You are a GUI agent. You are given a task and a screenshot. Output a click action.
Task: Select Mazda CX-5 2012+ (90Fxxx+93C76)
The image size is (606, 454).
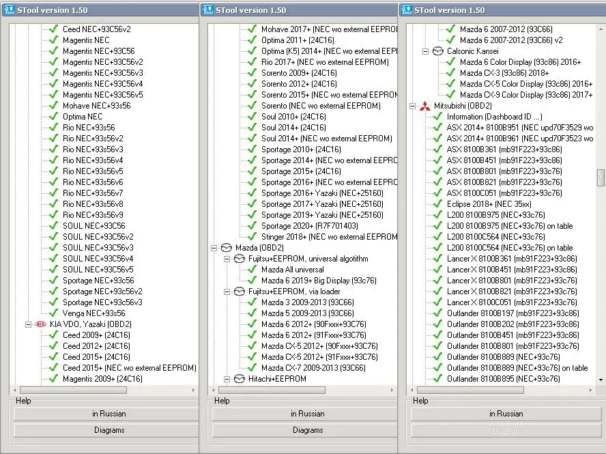pyautogui.click(x=319, y=345)
